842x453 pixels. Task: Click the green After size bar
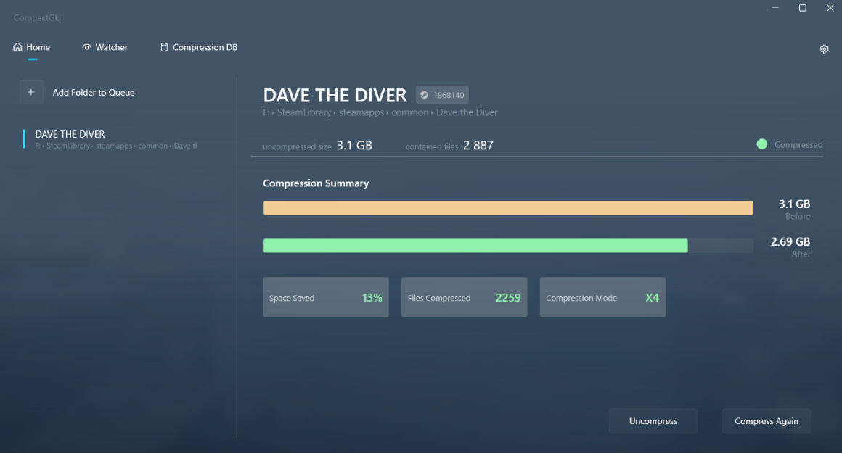(x=475, y=246)
